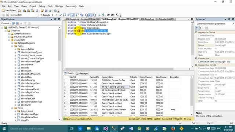Expand the Database Snapshots node
Image resolution: width=235 pixels, height=132 pixels.
tap(9, 37)
